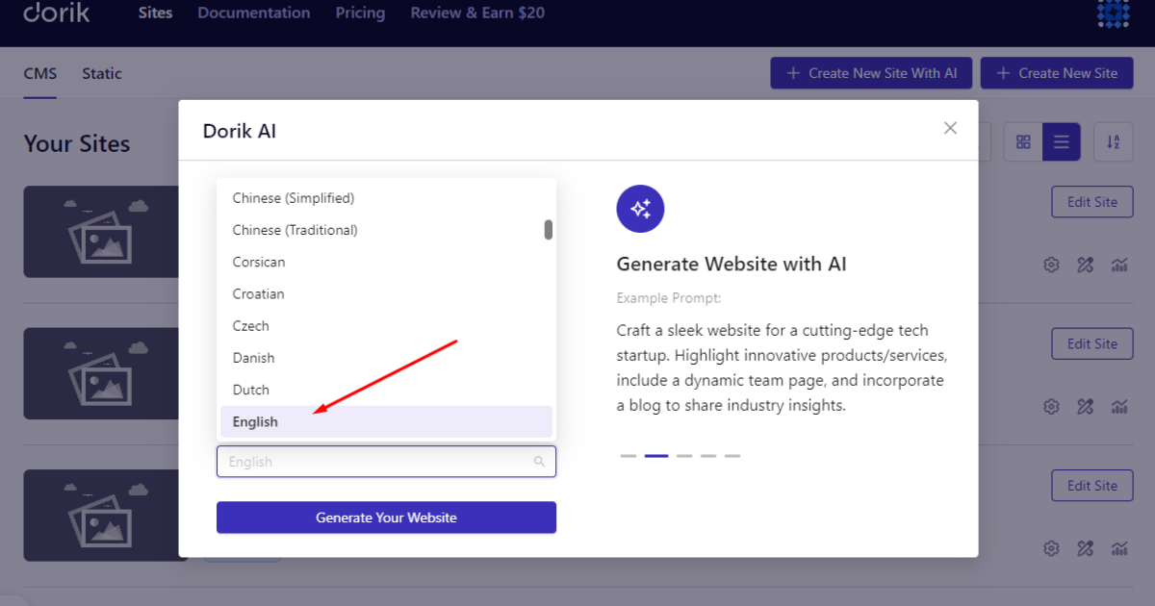This screenshot has height=606, width=1155.
Task: Click the search magnifier in the language field
Action: pos(540,462)
